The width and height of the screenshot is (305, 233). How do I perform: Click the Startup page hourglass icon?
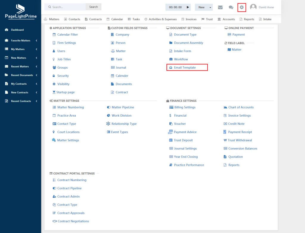point(54,92)
